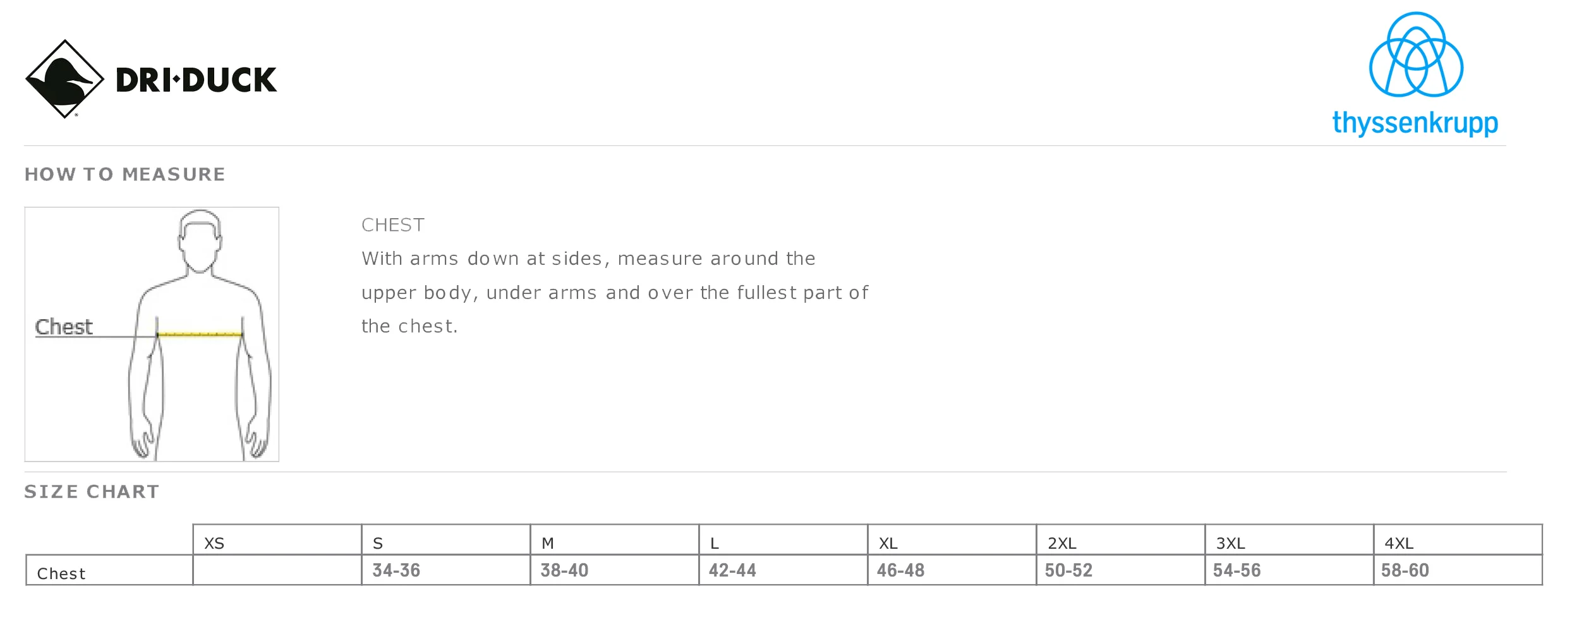Open the chest measurement body diagram

pos(152,334)
